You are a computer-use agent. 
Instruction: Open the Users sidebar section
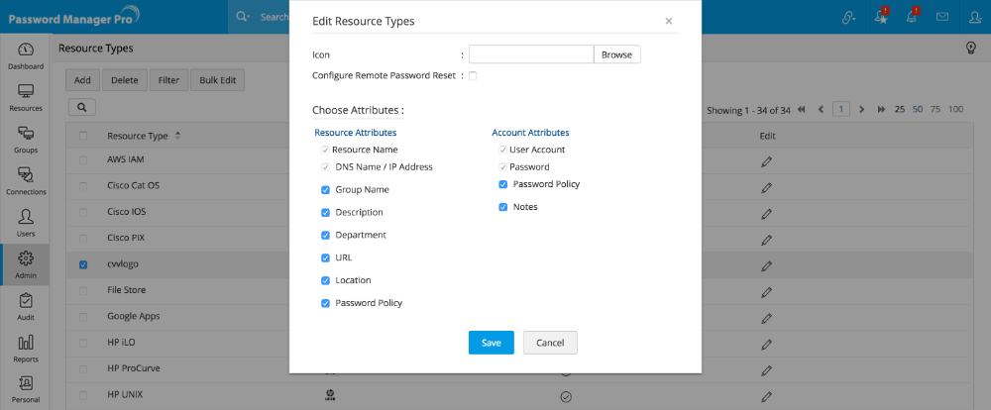(x=26, y=223)
